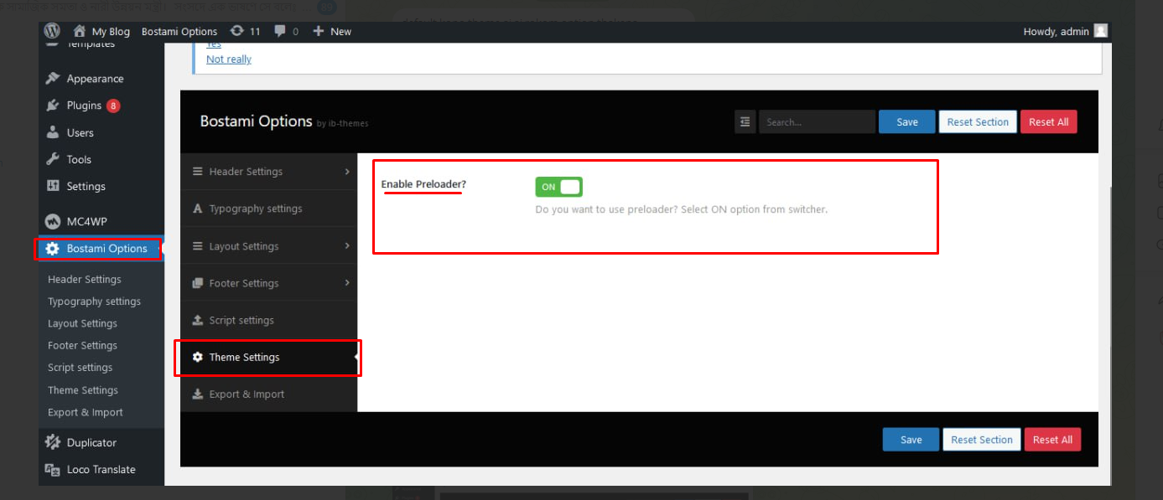Open the updates indicator showing 11
The image size is (1163, 500).
tap(245, 31)
